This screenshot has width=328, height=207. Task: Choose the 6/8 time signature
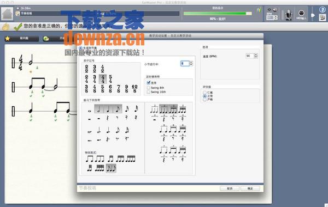pyautogui.click(x=110, y=89)
